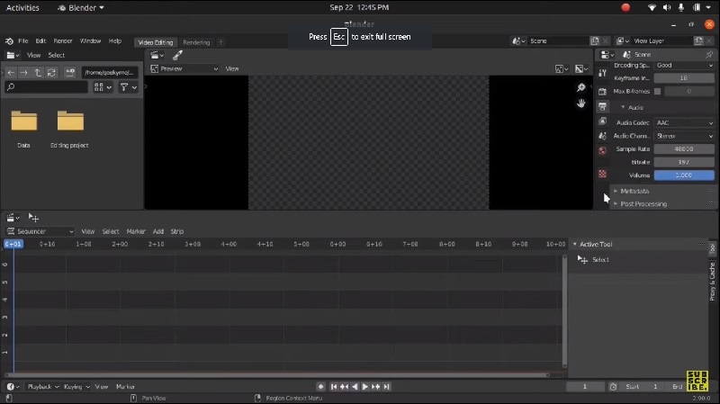Open the Audio Channels Stereo dropdown
The image size is (720, 404).
(684, 136)
